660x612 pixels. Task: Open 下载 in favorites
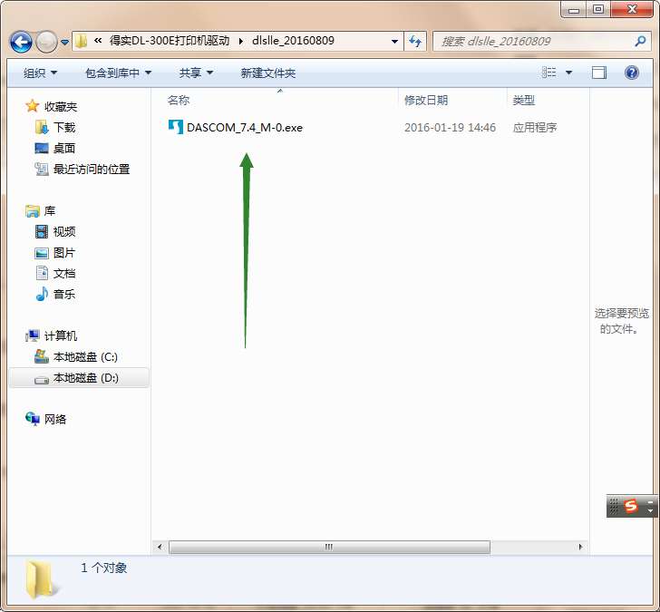[x=64, y=128]
